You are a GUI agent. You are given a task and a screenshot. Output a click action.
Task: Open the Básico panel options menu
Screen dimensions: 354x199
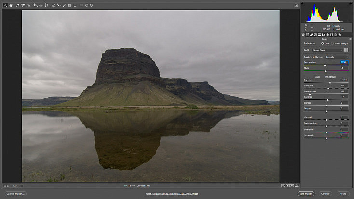pos(351,39)
